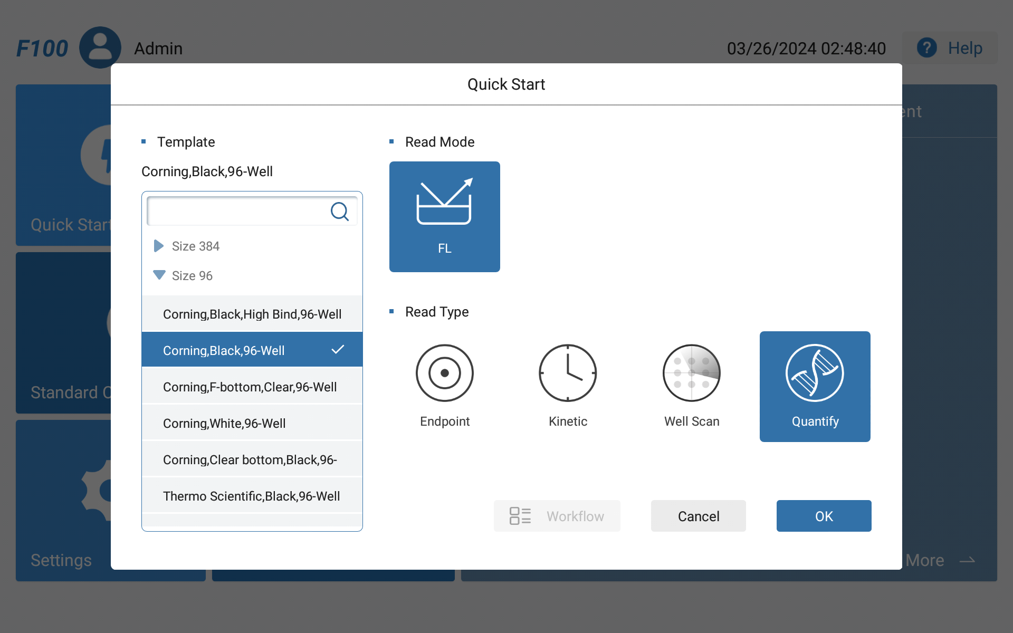The image size is (1013, 633).
Task: Select Corning,Clear bottom,Black,96- template
Action: pyautogui.click(x=252, y=459)
